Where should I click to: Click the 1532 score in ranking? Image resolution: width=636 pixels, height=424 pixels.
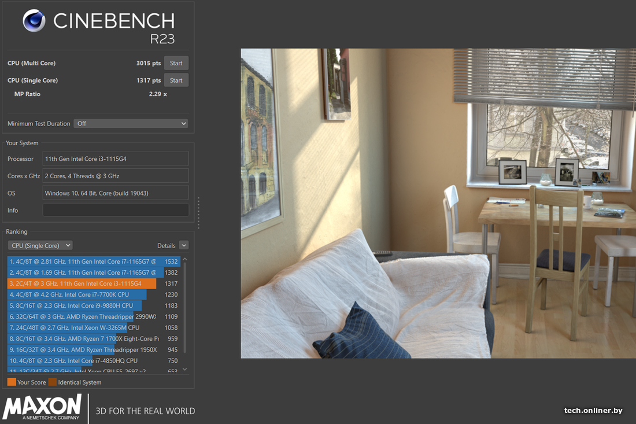[x=171, y=261]
